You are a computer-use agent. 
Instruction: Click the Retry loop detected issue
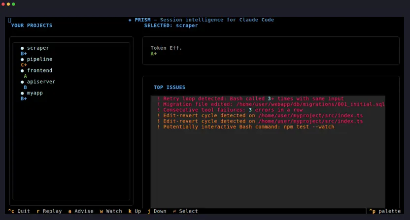[250, 99]
